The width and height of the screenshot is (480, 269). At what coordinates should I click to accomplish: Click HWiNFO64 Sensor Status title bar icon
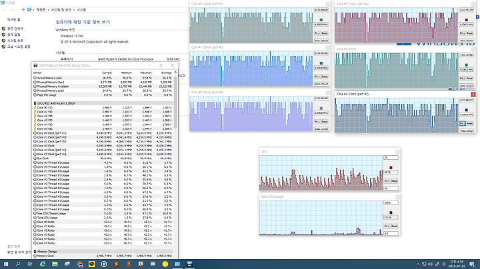coord(35,65)
